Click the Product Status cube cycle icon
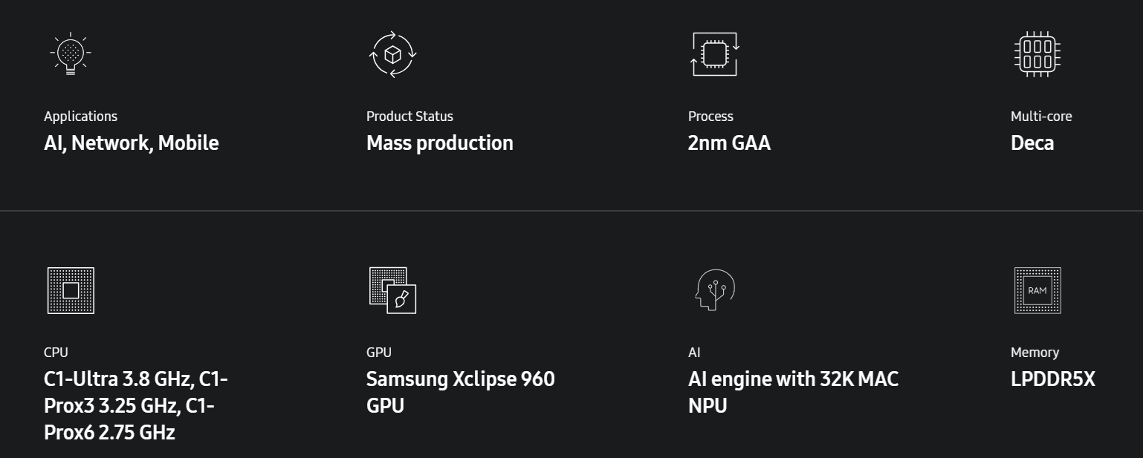The height and width of the screenshot is (458, 1143). (x=393, y=54)
